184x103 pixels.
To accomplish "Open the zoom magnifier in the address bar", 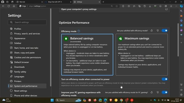I will pos(112,6).
